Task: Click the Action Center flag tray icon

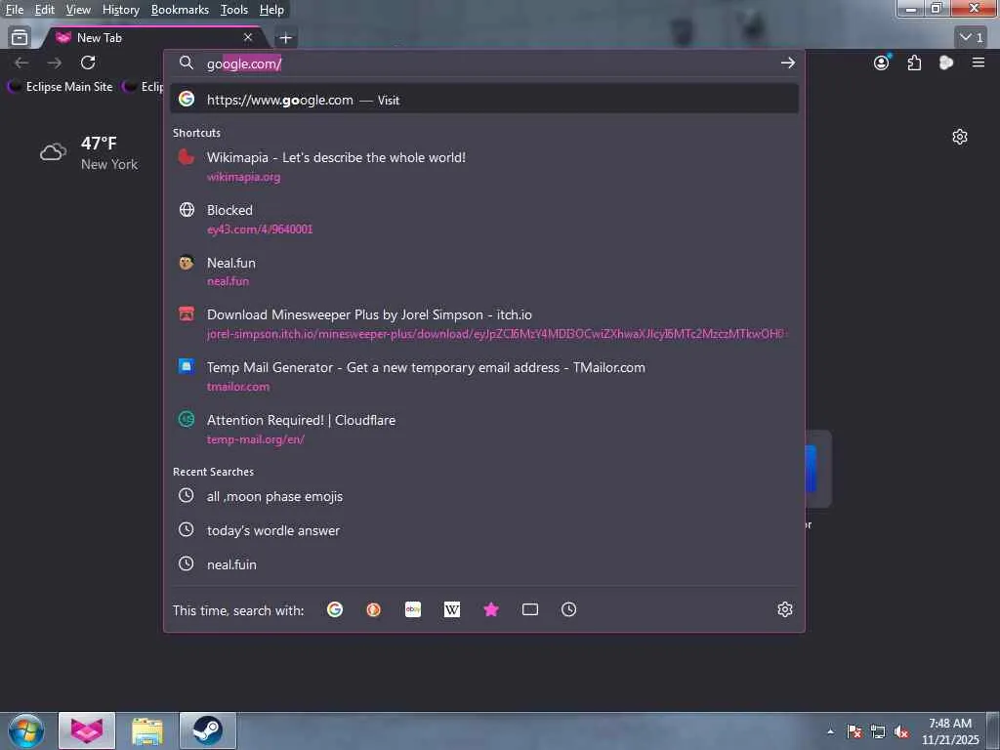Action: [x=854, y=731]
